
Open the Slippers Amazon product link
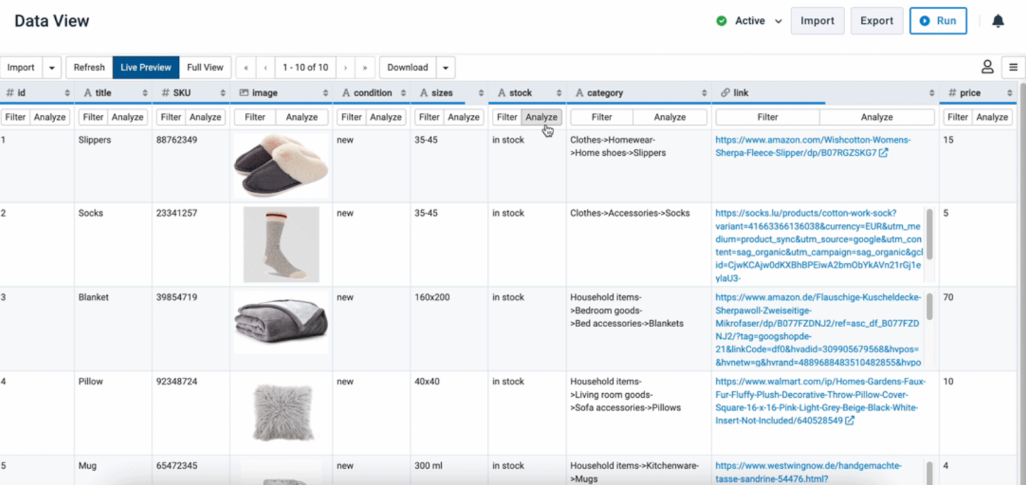(812, 146)
